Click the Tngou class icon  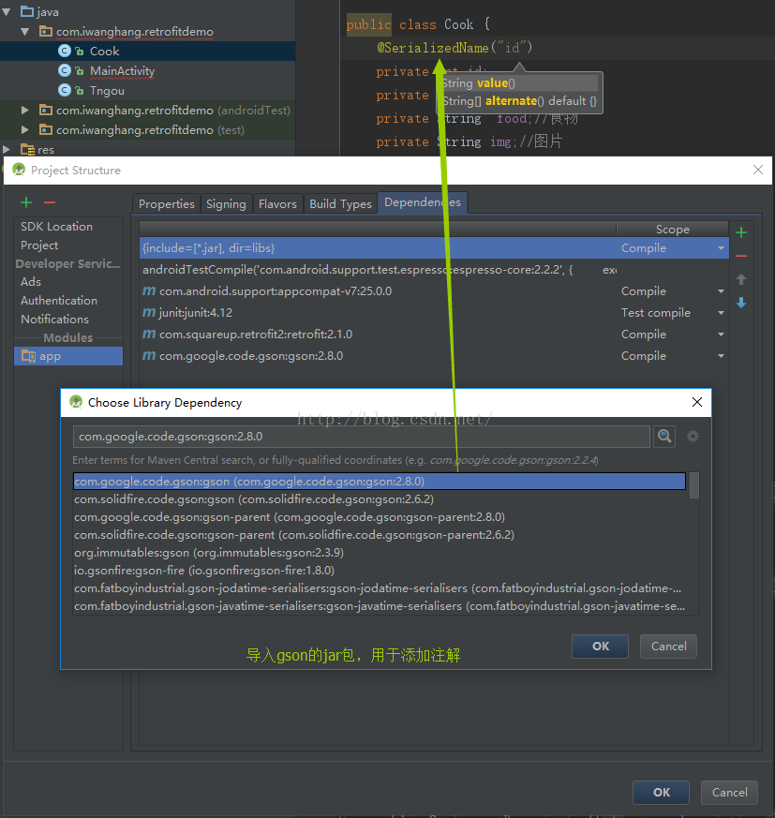pos(64,90)
